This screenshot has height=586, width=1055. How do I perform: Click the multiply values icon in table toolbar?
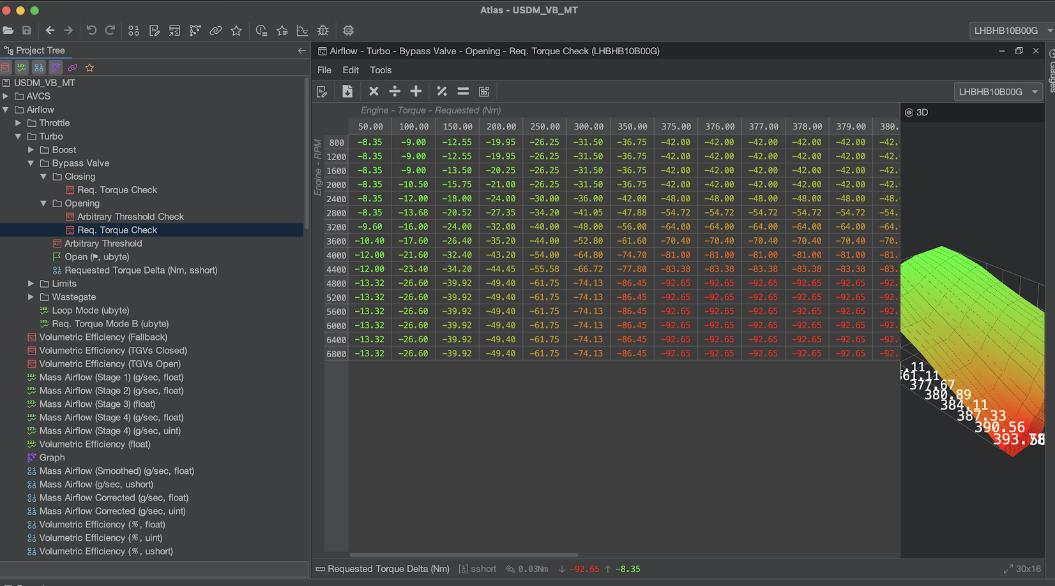coord(374,91)
